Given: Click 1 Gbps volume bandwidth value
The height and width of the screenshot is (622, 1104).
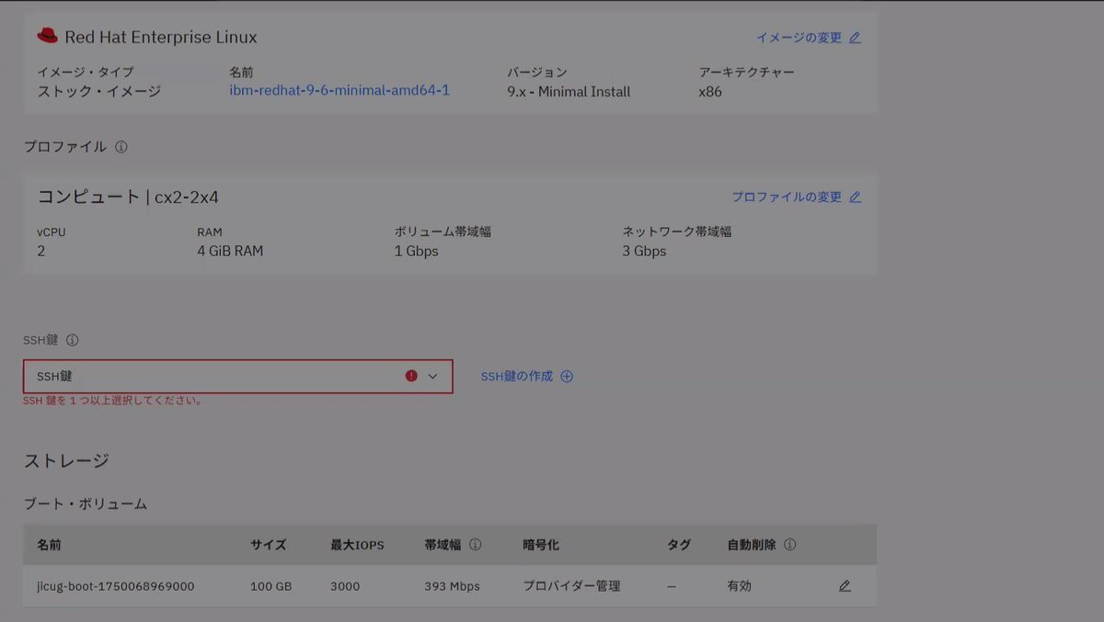Looking at the screenshot, I should click(x=417, y=251).
